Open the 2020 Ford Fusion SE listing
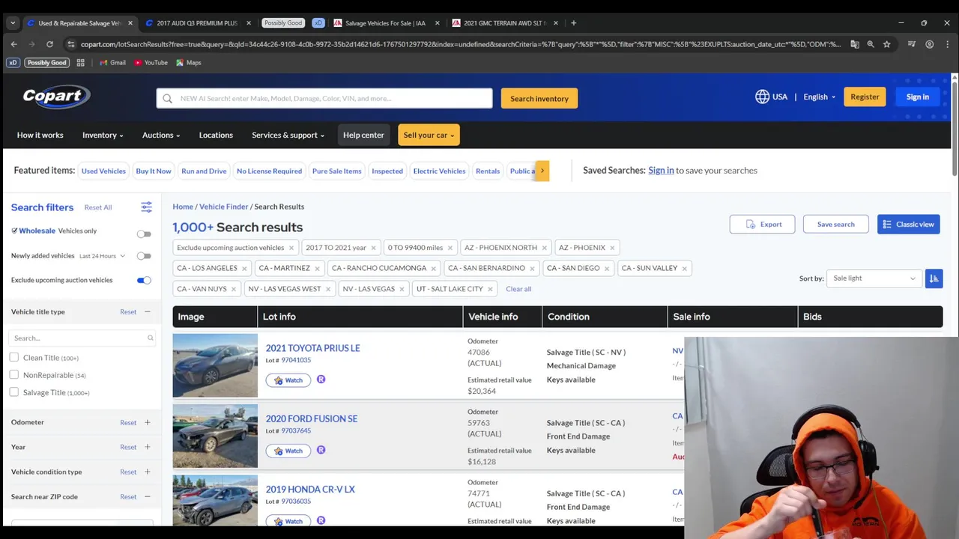The image size is (959, 539). (x=311, y=418)
